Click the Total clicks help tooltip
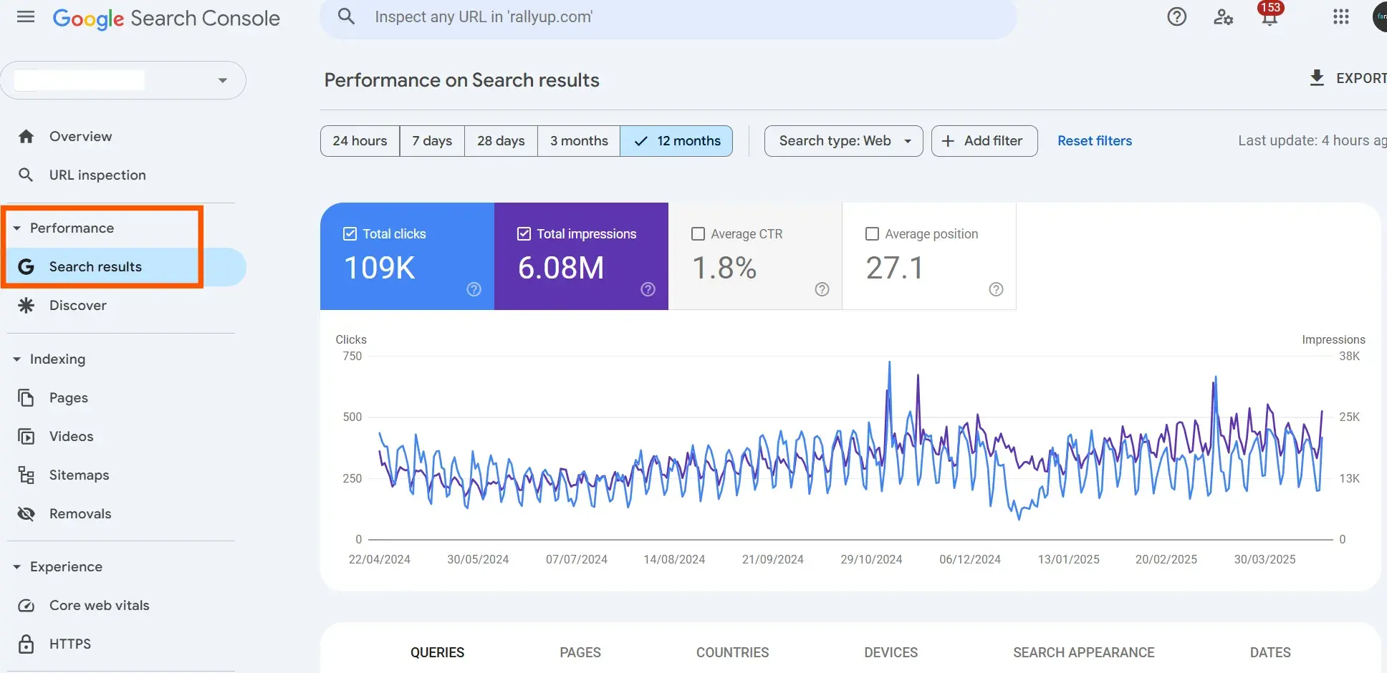The width and height of the screenshot is (1387, 673). [474, 289]
